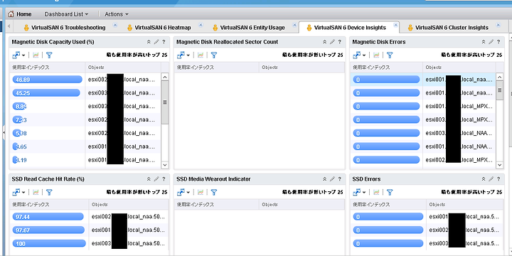Open interaction dropdown in SSD Read Cache widget
The image size is (512, 256).
pos(19,192)
